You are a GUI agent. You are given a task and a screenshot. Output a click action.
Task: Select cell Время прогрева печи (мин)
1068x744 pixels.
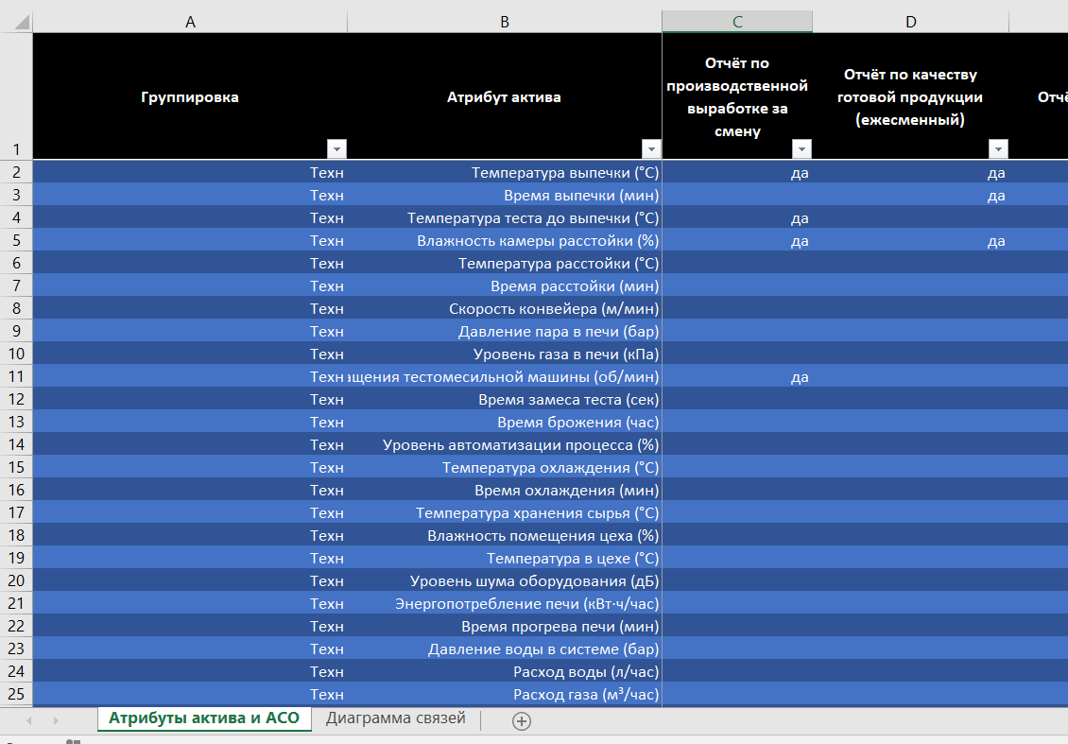[x=505, y=626]
